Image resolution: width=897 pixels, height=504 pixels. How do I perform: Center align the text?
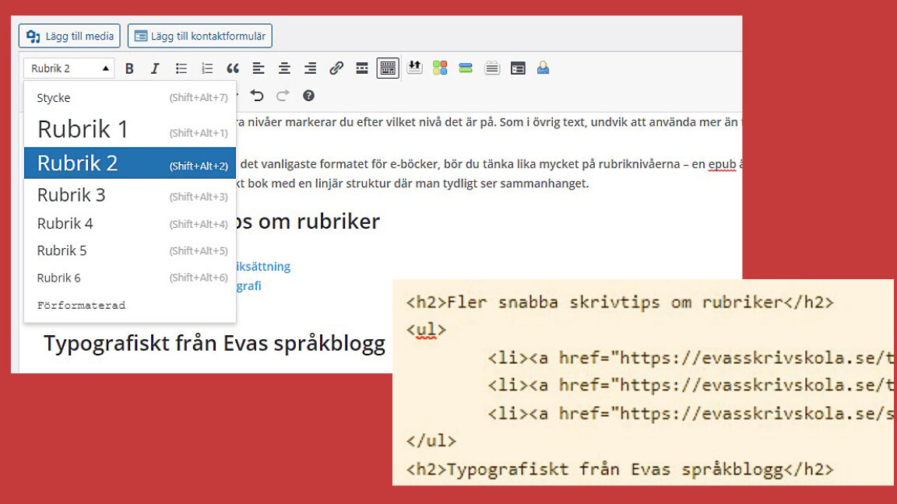coord(284,68)
